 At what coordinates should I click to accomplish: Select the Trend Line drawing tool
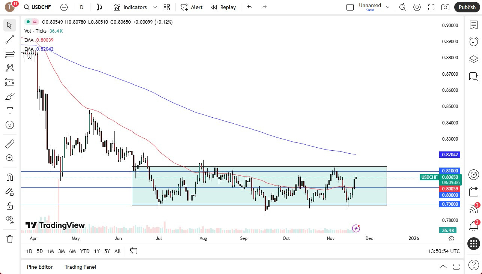click(10, 39)
